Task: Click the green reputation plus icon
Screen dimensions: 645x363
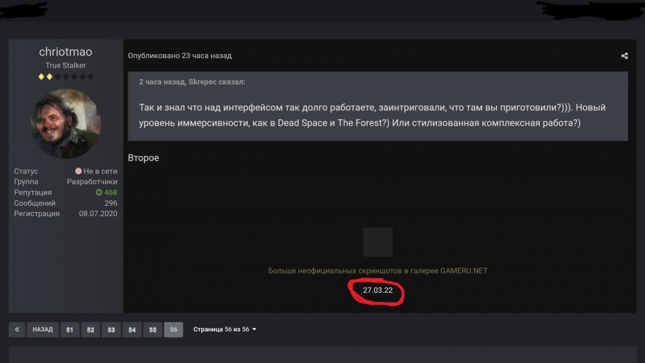Action: [x=99, y=192]
